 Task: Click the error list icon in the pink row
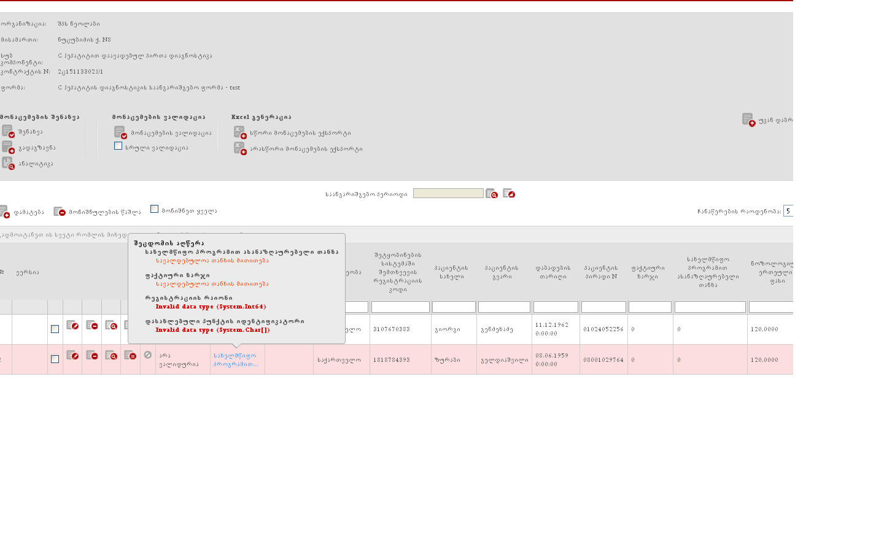pyautogui.click(x=130, y=356)
